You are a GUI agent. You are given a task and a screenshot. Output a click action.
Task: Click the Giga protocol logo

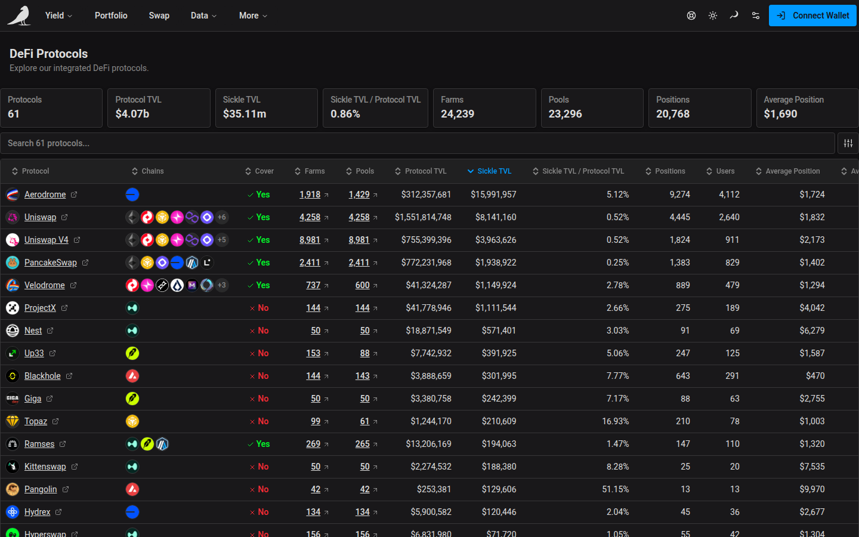click(x=13, y=399)
